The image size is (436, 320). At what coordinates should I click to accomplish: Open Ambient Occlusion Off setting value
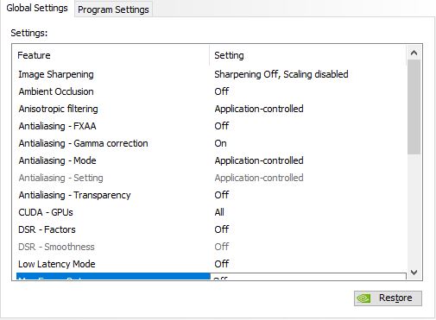pyautogui.click(x=222, y=91)
